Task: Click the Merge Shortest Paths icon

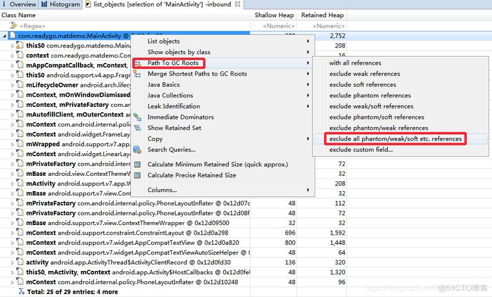Action: pos(138,74)
